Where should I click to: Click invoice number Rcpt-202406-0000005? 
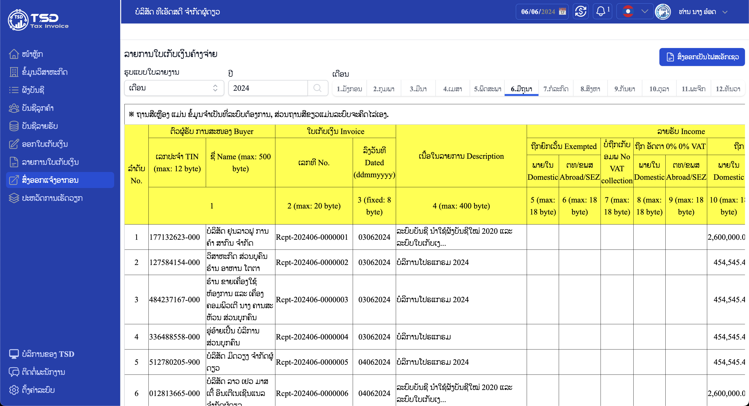tap(312, 362)
